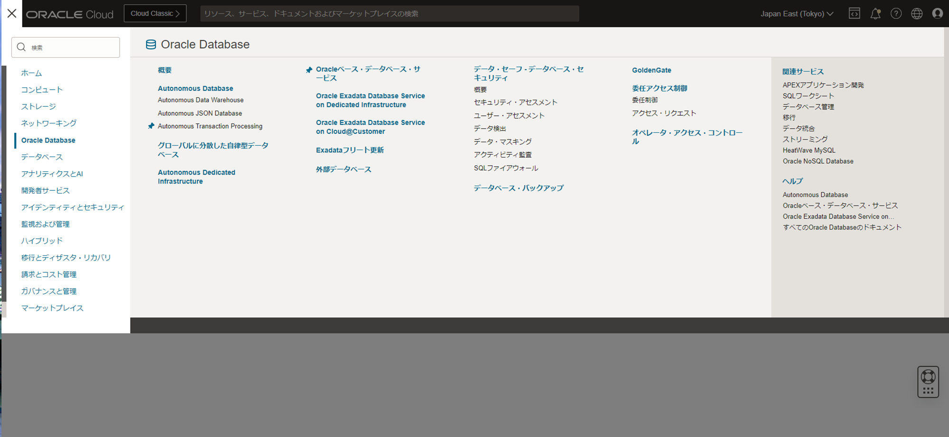Open the help question mark icon
Screen dimensions: 949x437
(x=896, y=13)
